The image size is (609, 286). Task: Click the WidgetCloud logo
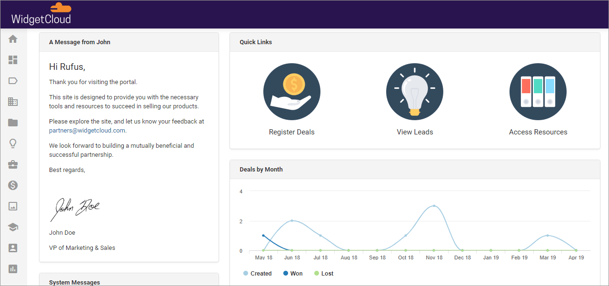tap(41, 14)
